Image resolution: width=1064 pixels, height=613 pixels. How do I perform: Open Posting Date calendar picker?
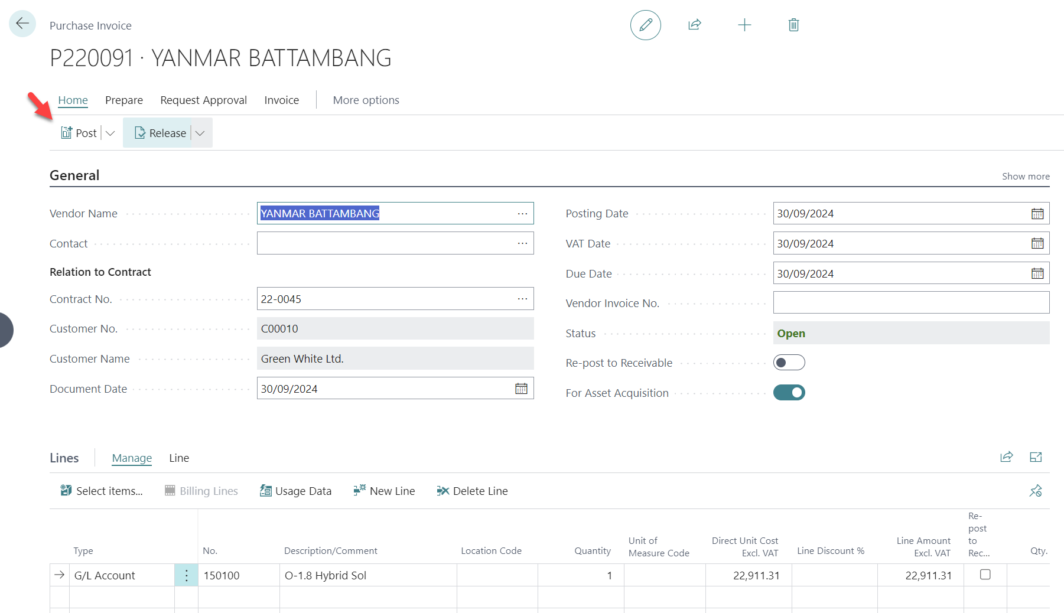1037,213
